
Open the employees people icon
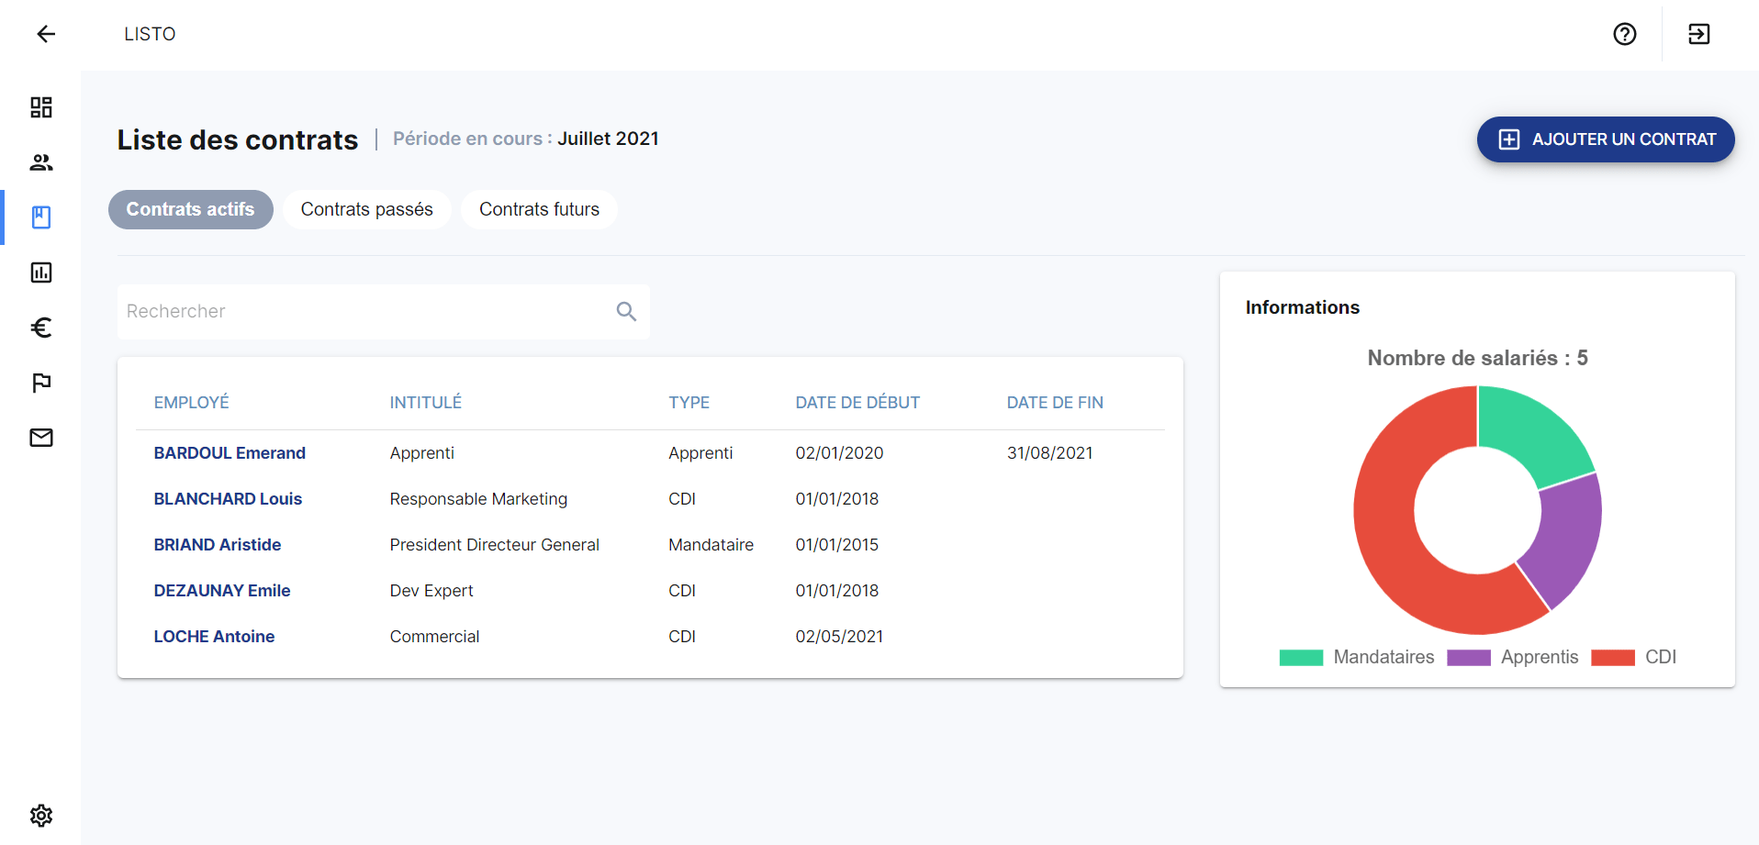pos(41,162)
